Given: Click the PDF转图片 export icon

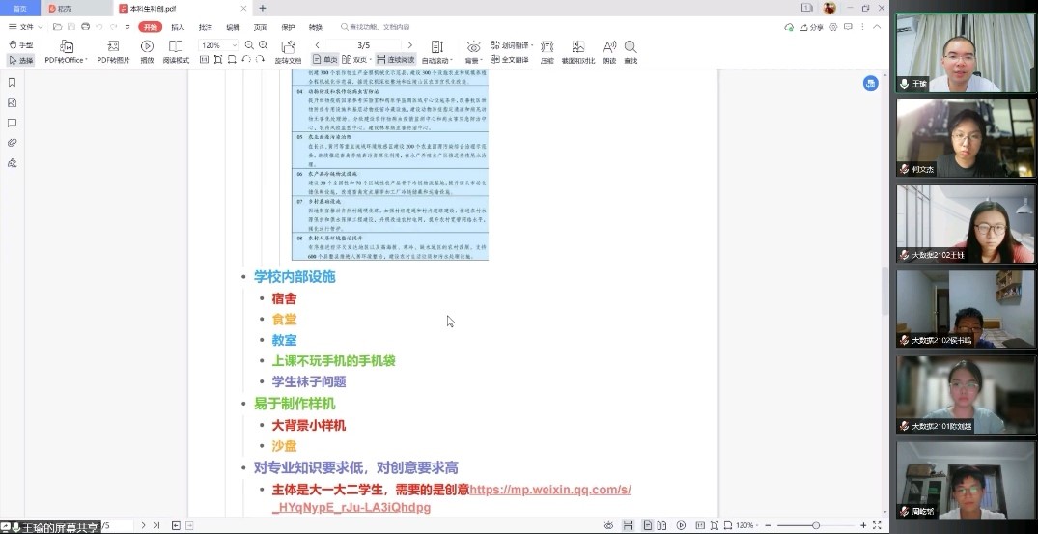Looking at the screenshot, I should (113, 51).
